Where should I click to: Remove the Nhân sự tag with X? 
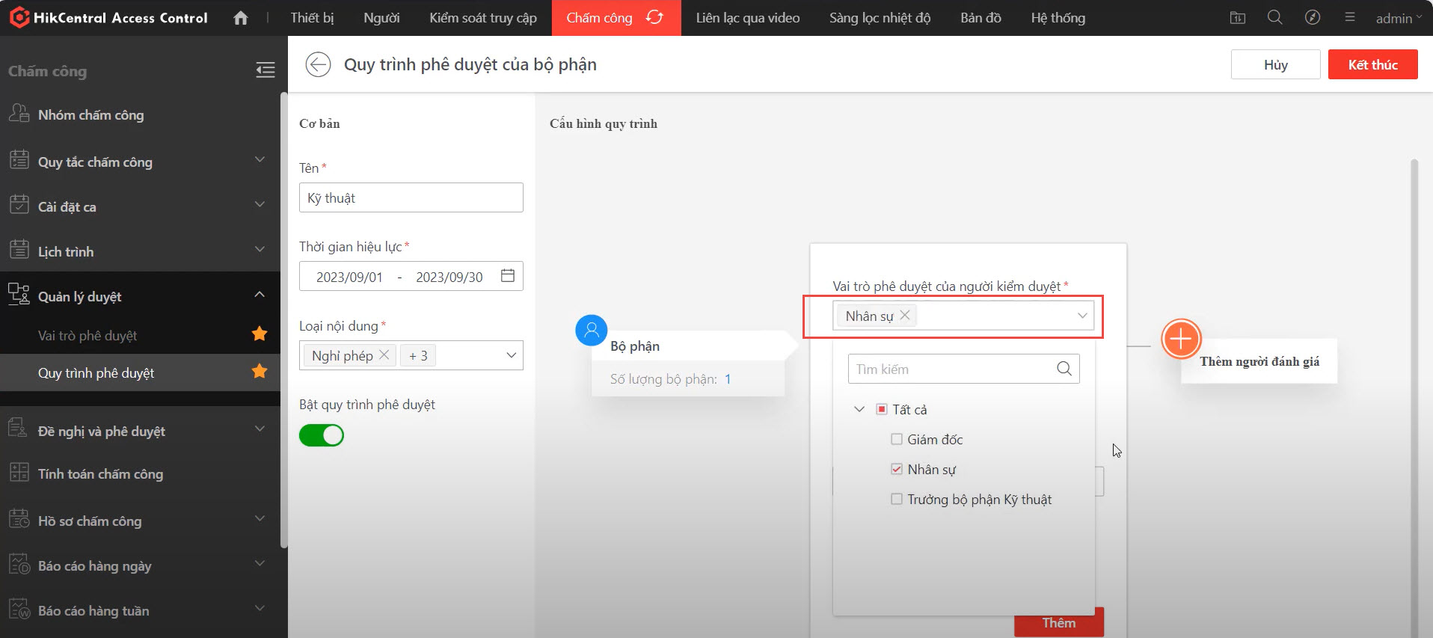(905, 315)
